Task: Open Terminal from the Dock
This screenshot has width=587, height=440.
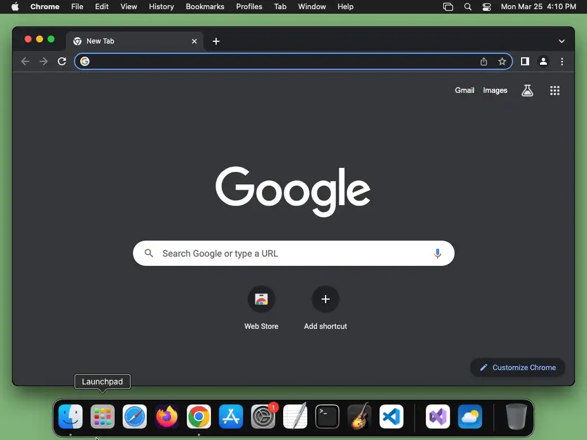Action: point(327,417)
